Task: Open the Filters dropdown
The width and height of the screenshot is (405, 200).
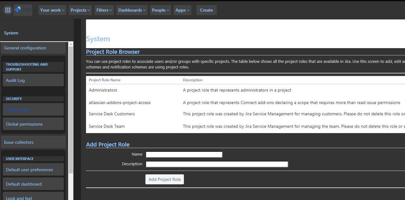Action: click(104, 10)
